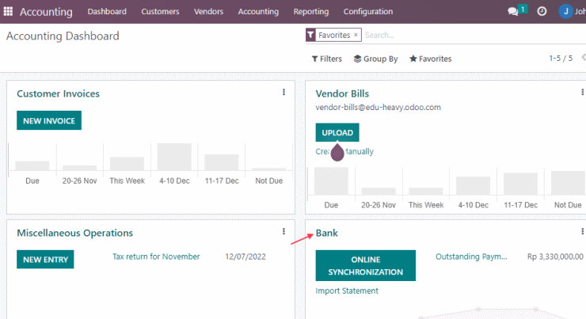Click the NEW INVOICE button
This screenshot has height=319, width=586.
pos(49,120)
